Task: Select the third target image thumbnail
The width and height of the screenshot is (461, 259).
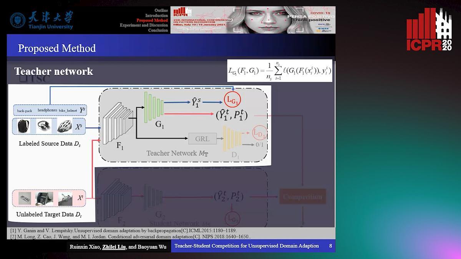Action: [66, 199]
